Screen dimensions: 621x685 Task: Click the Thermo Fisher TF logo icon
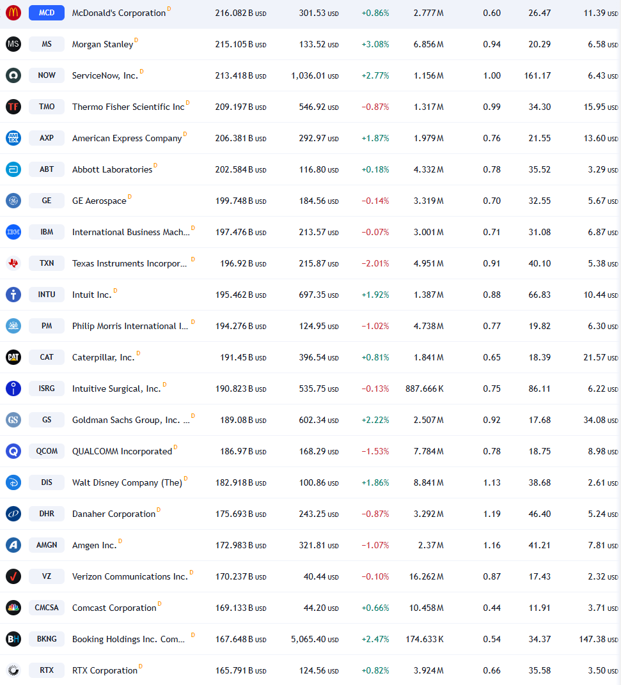(13, 107)
